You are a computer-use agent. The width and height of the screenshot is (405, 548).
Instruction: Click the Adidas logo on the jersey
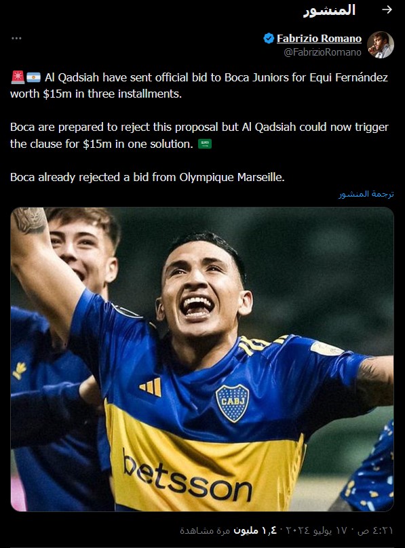(151, 387)
